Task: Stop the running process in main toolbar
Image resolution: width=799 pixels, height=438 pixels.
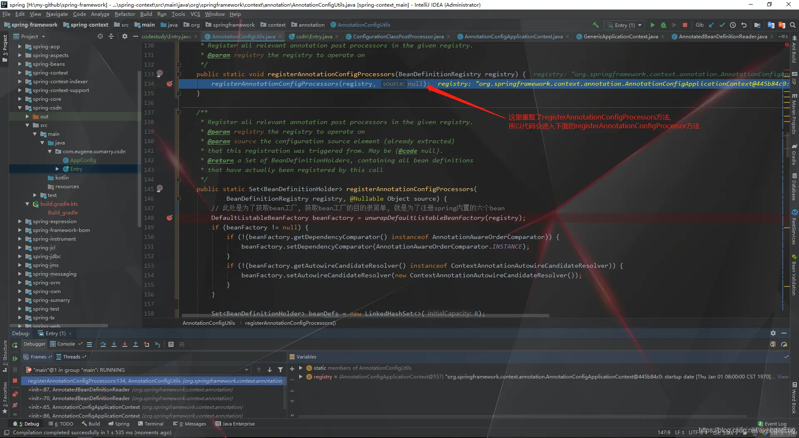Action: 685,25
